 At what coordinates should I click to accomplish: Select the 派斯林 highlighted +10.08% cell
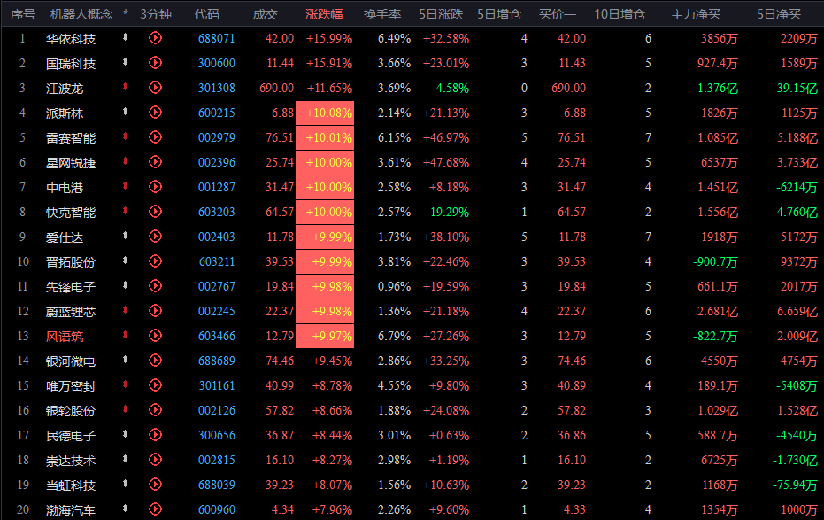(x=325, y=113)
